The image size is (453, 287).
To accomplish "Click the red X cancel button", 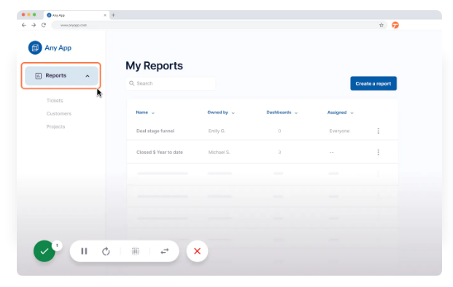I will pyautogui.click(x=197, y=251).
